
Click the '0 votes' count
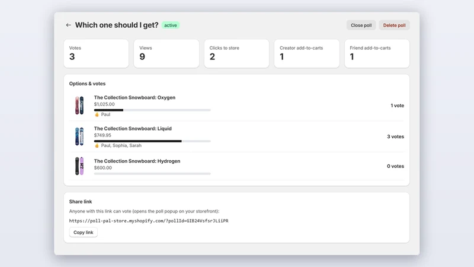[395, 166]
